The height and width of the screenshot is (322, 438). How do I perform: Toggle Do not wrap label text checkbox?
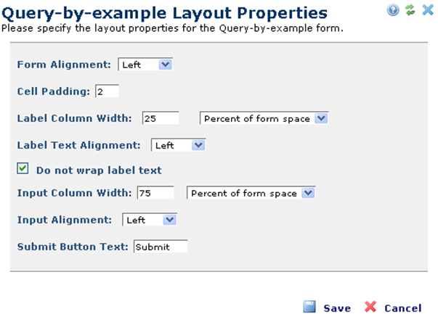tap(23, 168)
